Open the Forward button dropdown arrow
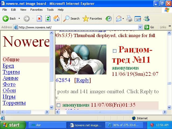172x129 pixels. click(33, 19)
